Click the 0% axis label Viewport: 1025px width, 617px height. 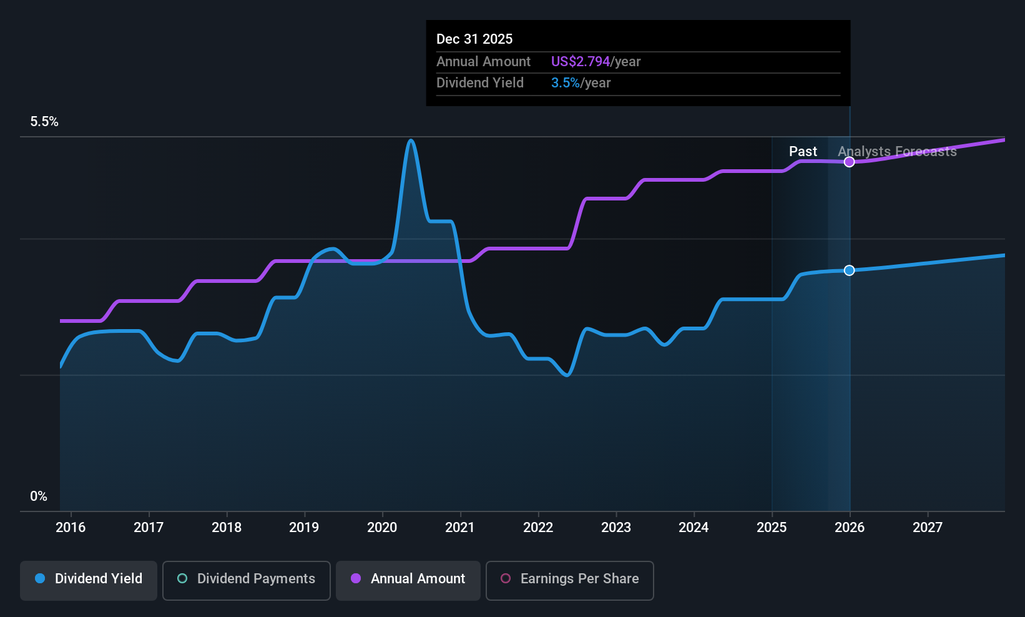pos(38,496)
